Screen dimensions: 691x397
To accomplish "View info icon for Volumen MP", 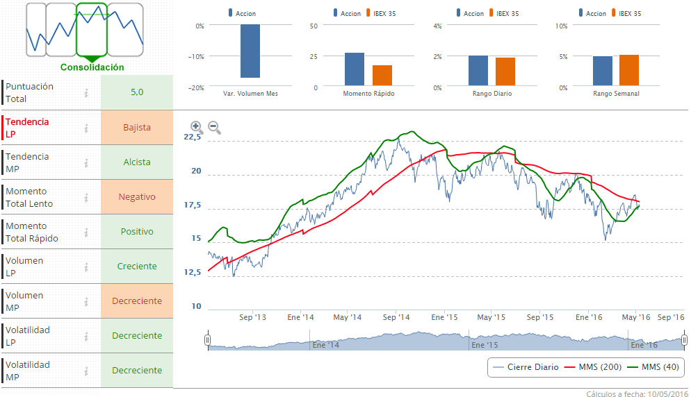I will (x=87, y=301).
